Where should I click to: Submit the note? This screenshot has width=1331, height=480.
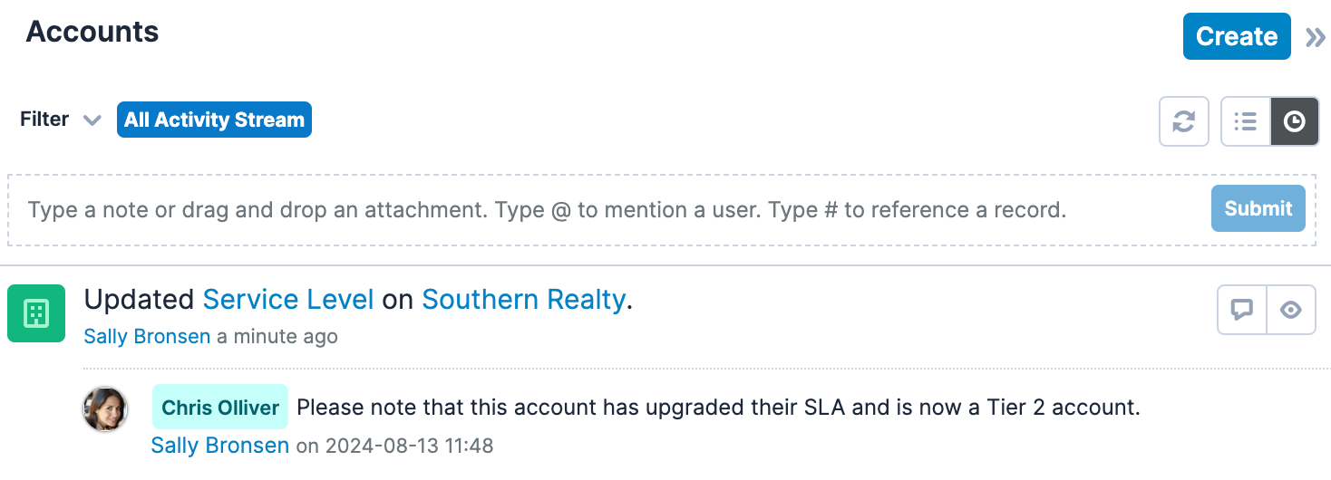tap(1258, 209)
